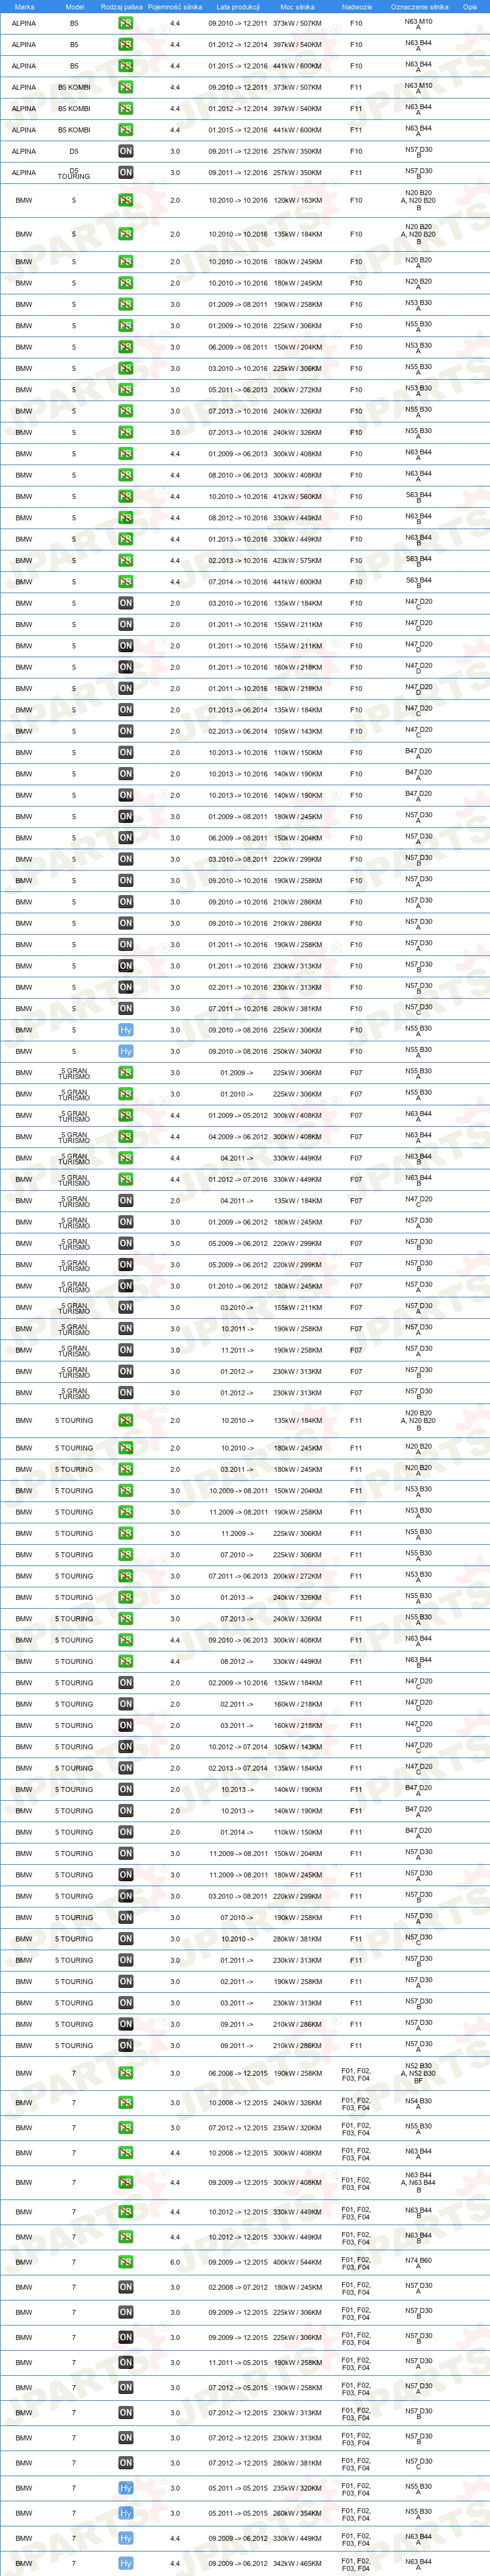Click petrol icon for BMW 7 400kW/544KM
The width and height of the screenshot is (490, 2576).
click(126, 2262)
